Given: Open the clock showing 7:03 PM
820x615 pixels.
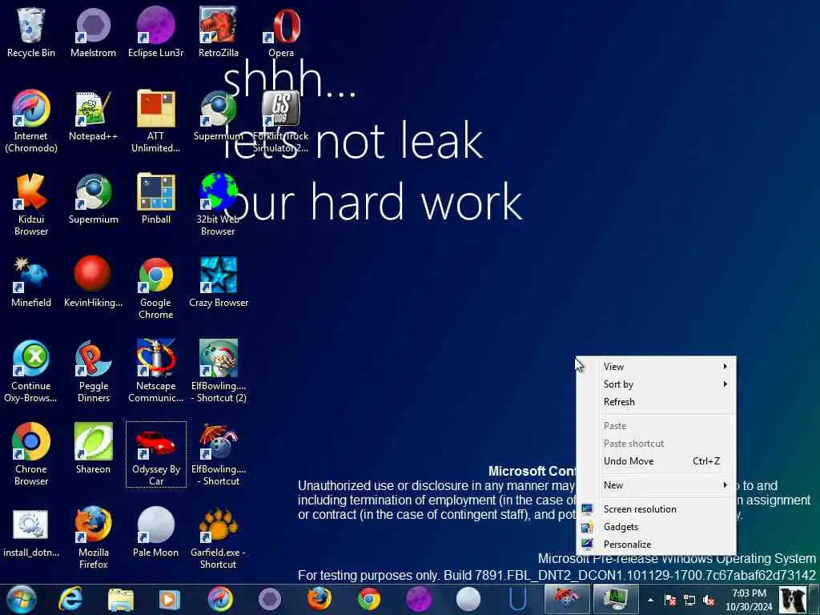Looking at the screenshot, I should (749, 600).
